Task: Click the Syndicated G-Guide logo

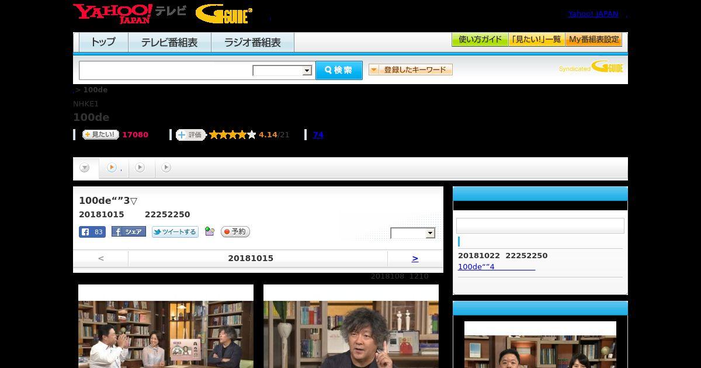Action: pos(591,67)
